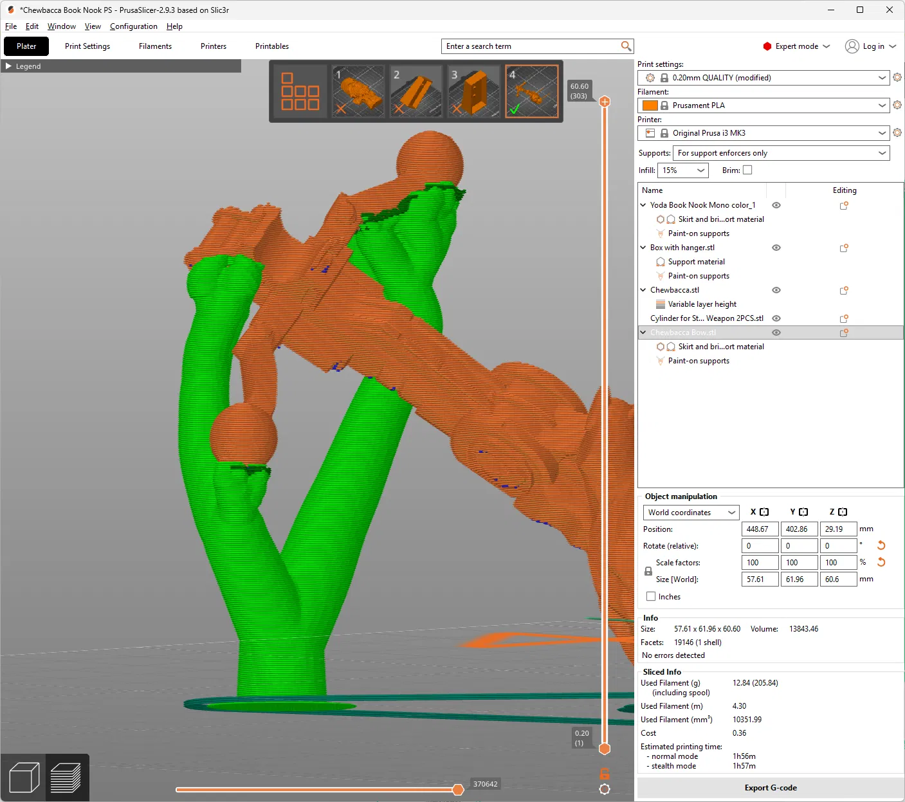Click the user account avatar icon

coord(852,46)
